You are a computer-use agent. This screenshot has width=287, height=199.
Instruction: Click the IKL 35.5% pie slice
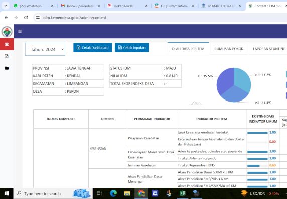(225, 80)
